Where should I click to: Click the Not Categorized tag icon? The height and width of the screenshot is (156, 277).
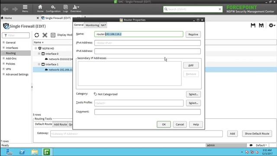point(95,94)
